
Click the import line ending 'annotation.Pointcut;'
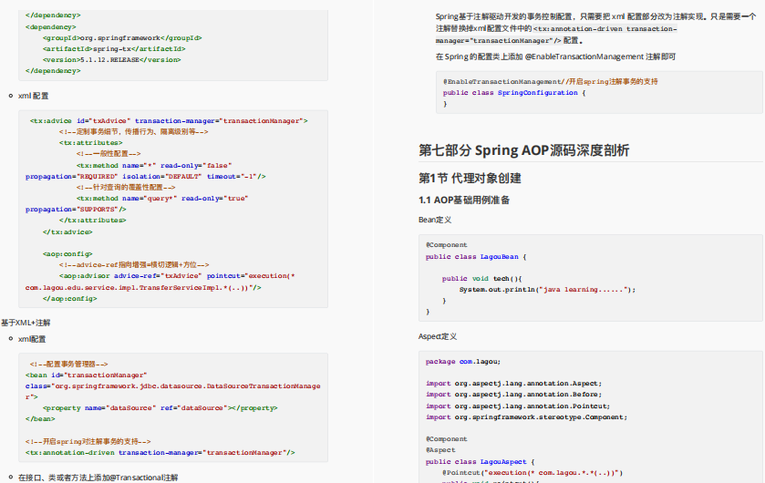[x=518, y=406]
